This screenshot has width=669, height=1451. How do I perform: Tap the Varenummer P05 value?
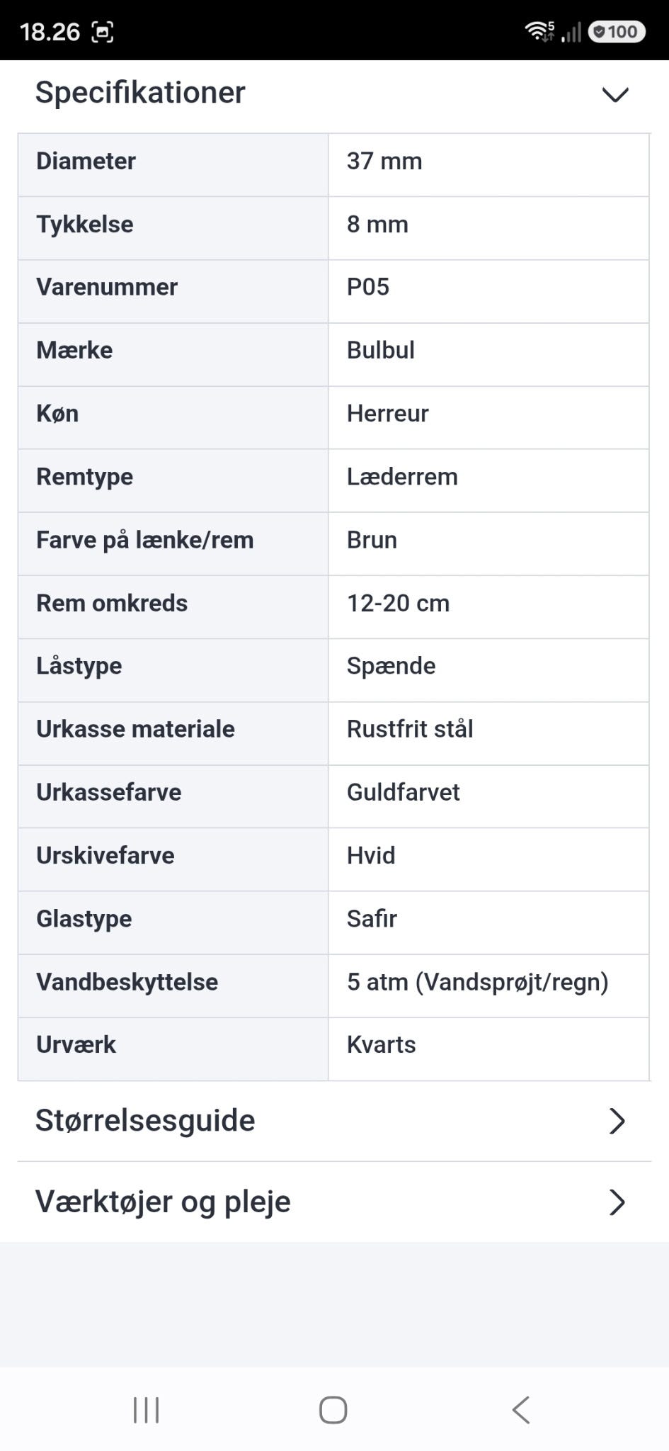coord(368,287)
